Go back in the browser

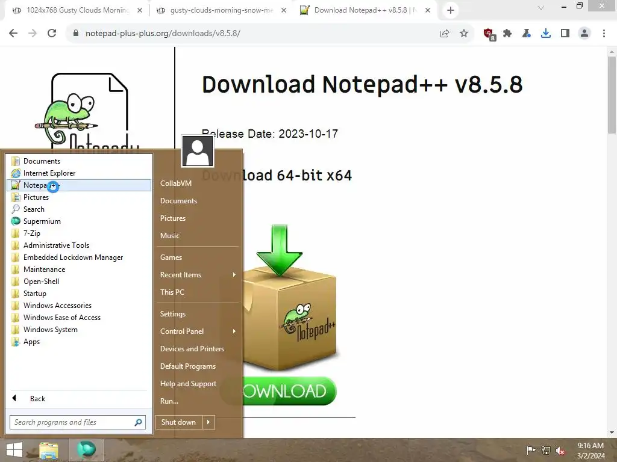coord(13,34)
